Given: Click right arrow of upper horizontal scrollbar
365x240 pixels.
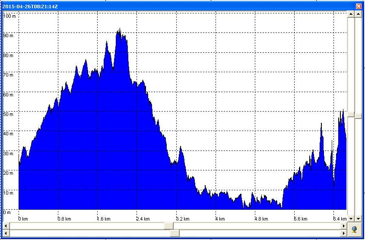Looking at the screenshot, I should [x=343, y=226].
